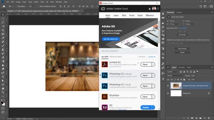Click the foreground color swatch
The height and width of the screenshot is (120, 214).
2,103
